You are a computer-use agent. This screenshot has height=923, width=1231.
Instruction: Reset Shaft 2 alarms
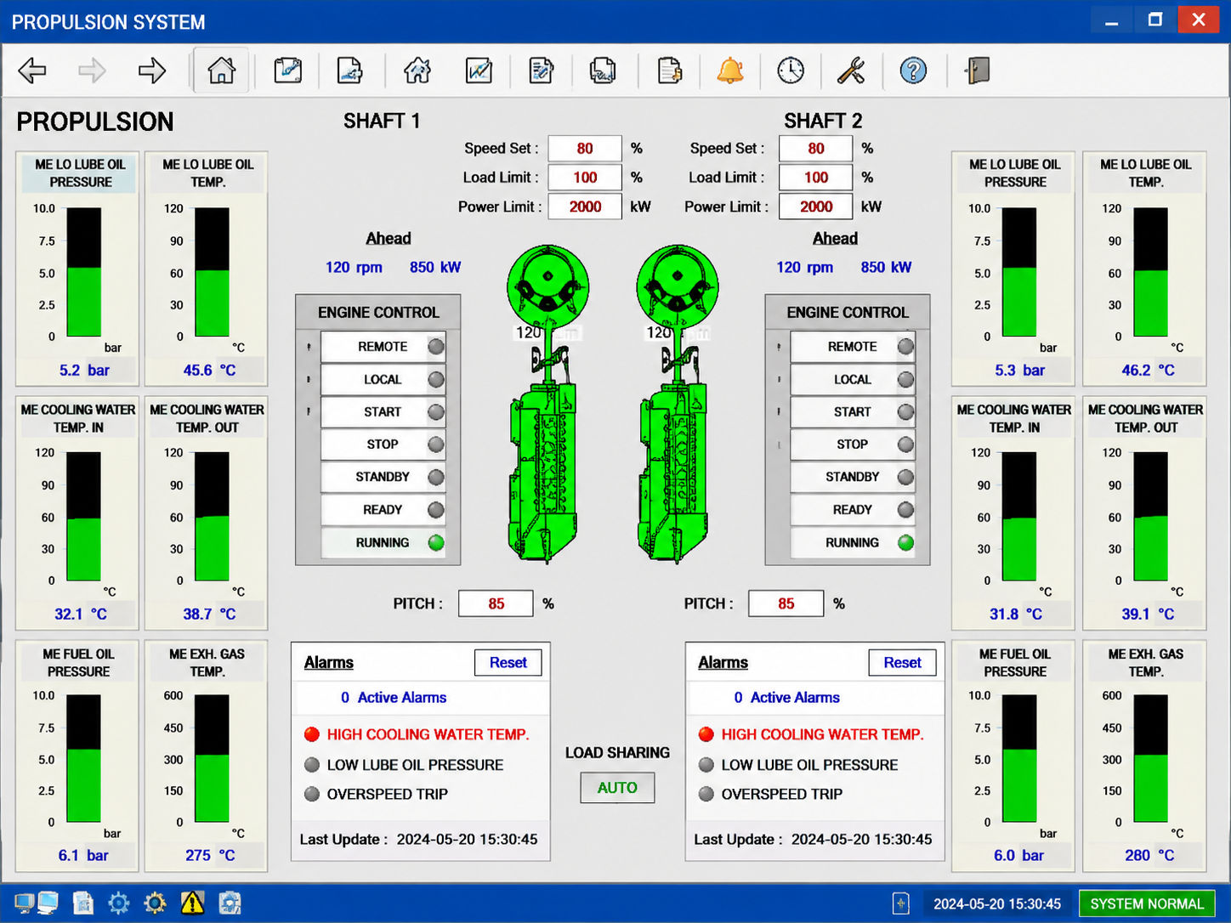tap(902, 663)
